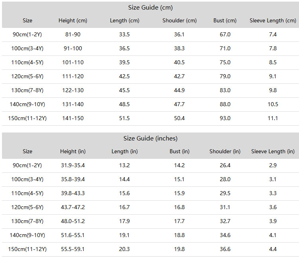Click the height range 48.0-51.2 in inches
This screenshot has height=257, width=299.
tap(73, 221)
